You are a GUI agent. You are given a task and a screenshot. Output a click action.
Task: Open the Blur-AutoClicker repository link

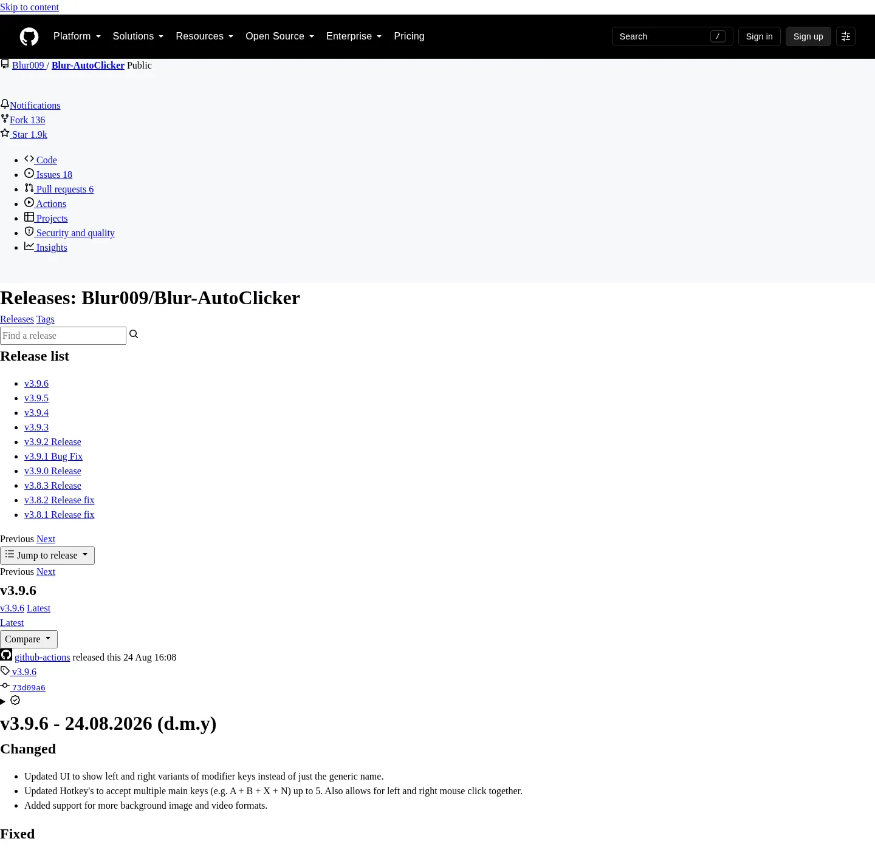coord(88,66)
